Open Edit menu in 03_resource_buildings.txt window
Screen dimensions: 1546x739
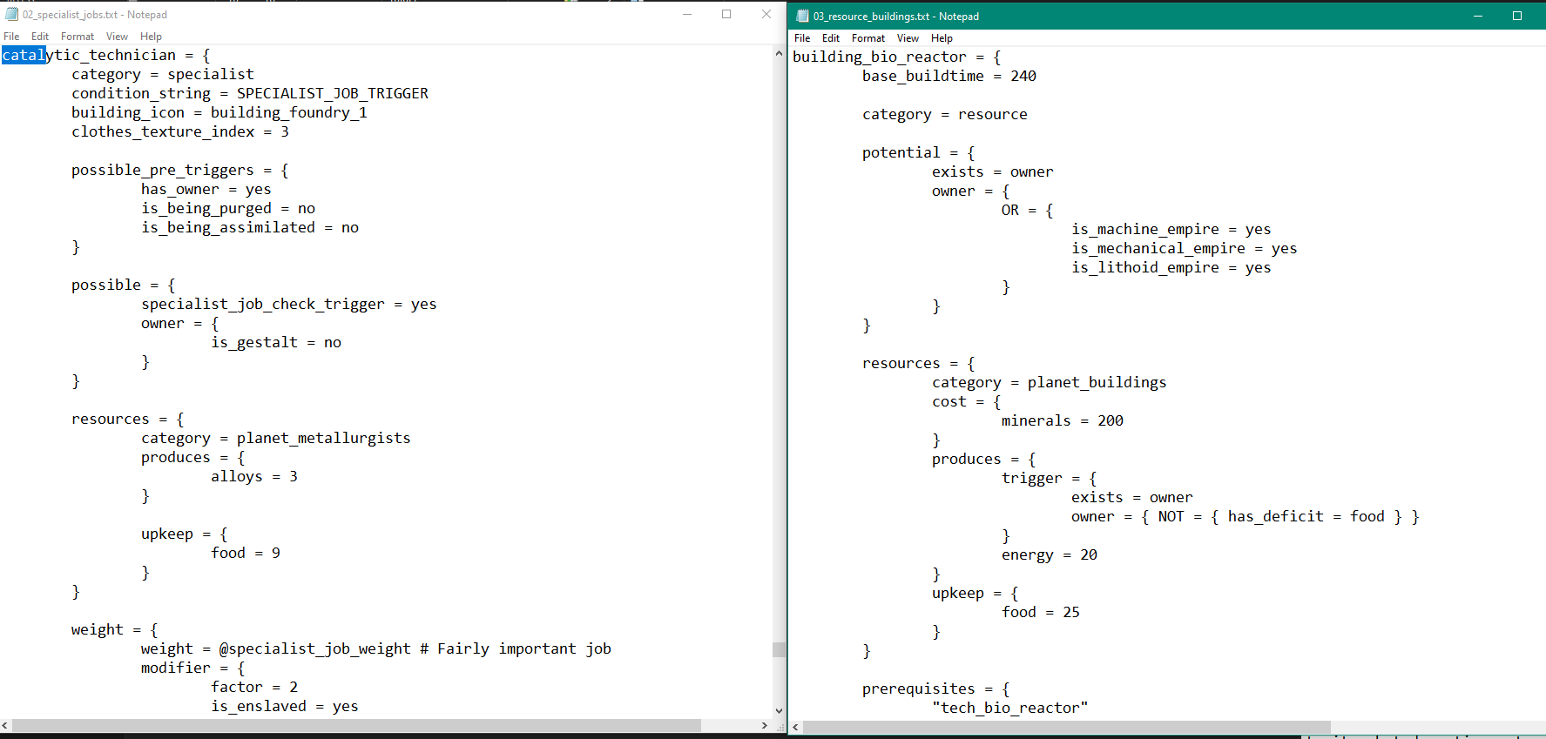831,38
